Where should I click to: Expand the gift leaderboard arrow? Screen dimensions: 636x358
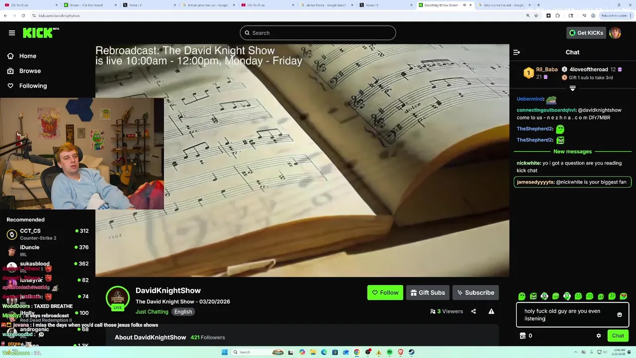point(572,88)
